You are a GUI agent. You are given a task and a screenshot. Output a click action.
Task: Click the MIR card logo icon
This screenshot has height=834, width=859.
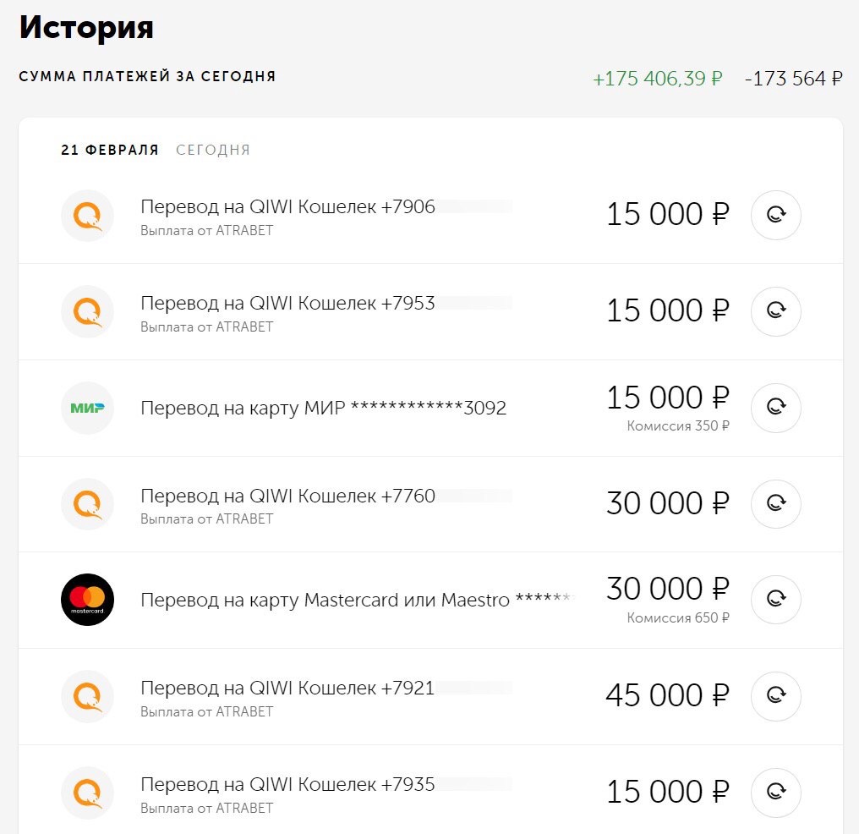tap(88, 408)
